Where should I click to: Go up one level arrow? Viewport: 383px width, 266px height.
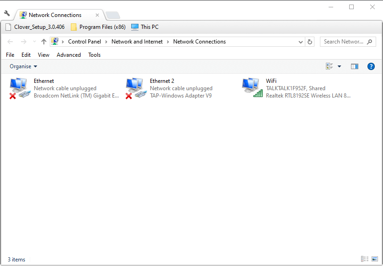tap(44, 42)
